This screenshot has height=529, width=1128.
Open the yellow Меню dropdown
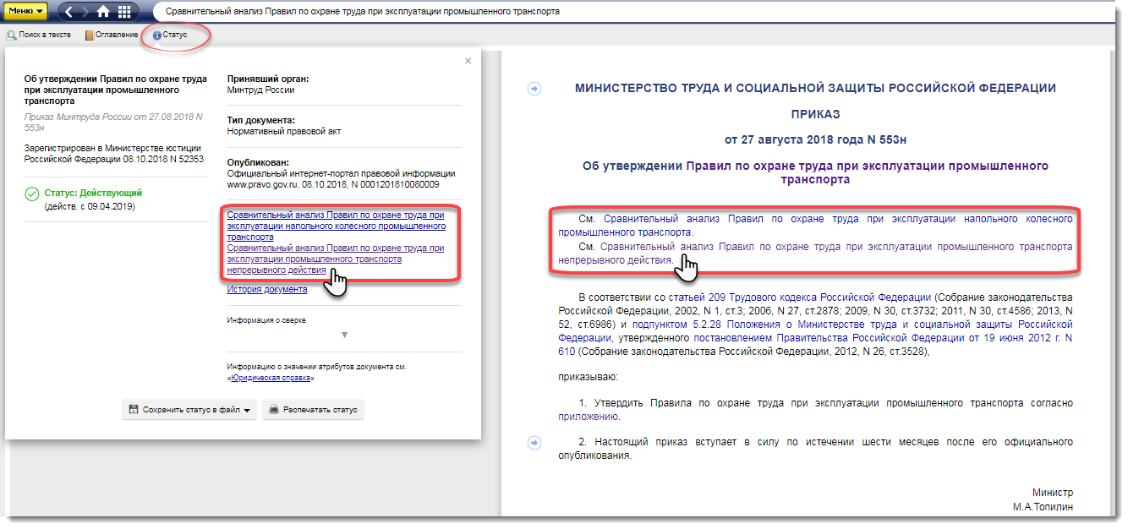25,12
